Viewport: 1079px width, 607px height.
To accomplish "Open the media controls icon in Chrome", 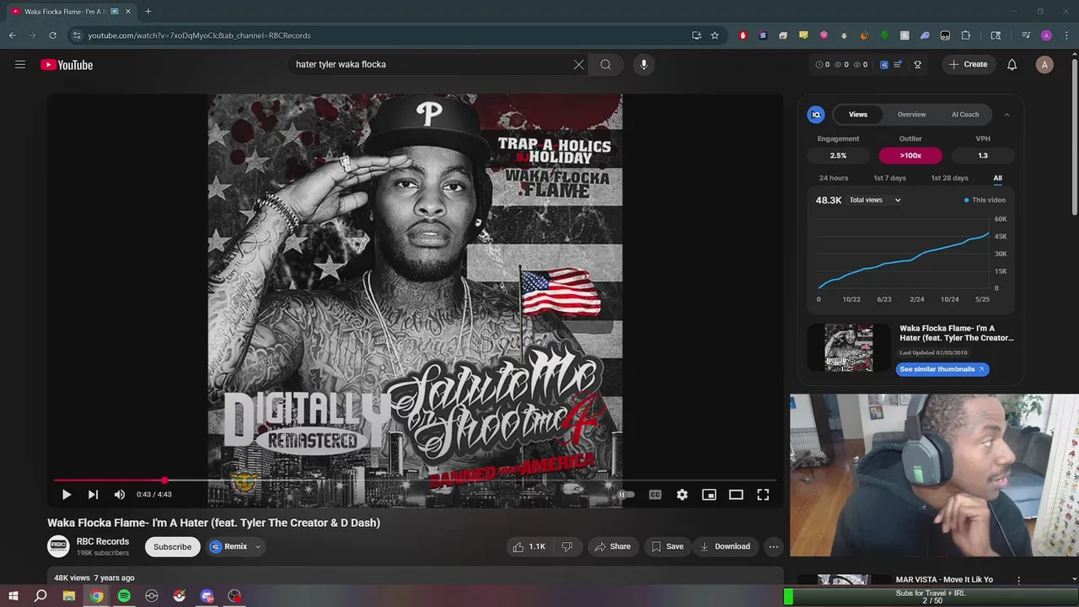I will tap(1026, 35).
